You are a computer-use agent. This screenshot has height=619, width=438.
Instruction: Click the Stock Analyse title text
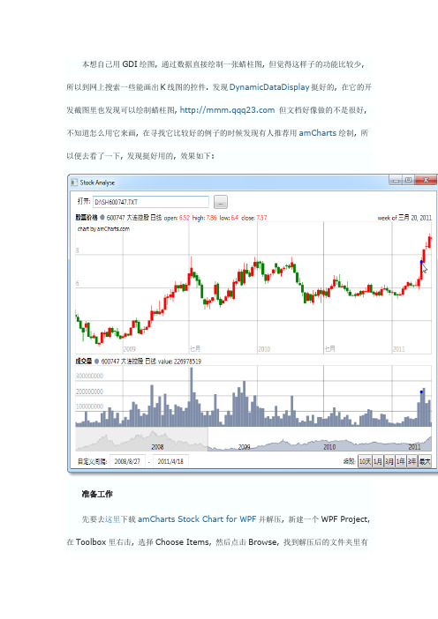(97, 183)
